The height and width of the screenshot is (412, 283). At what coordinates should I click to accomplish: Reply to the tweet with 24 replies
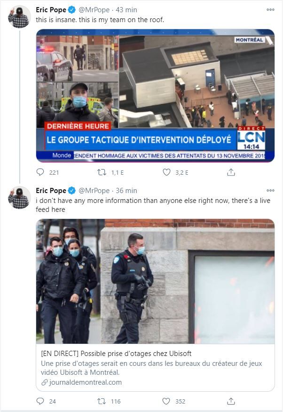coord(40,401)
